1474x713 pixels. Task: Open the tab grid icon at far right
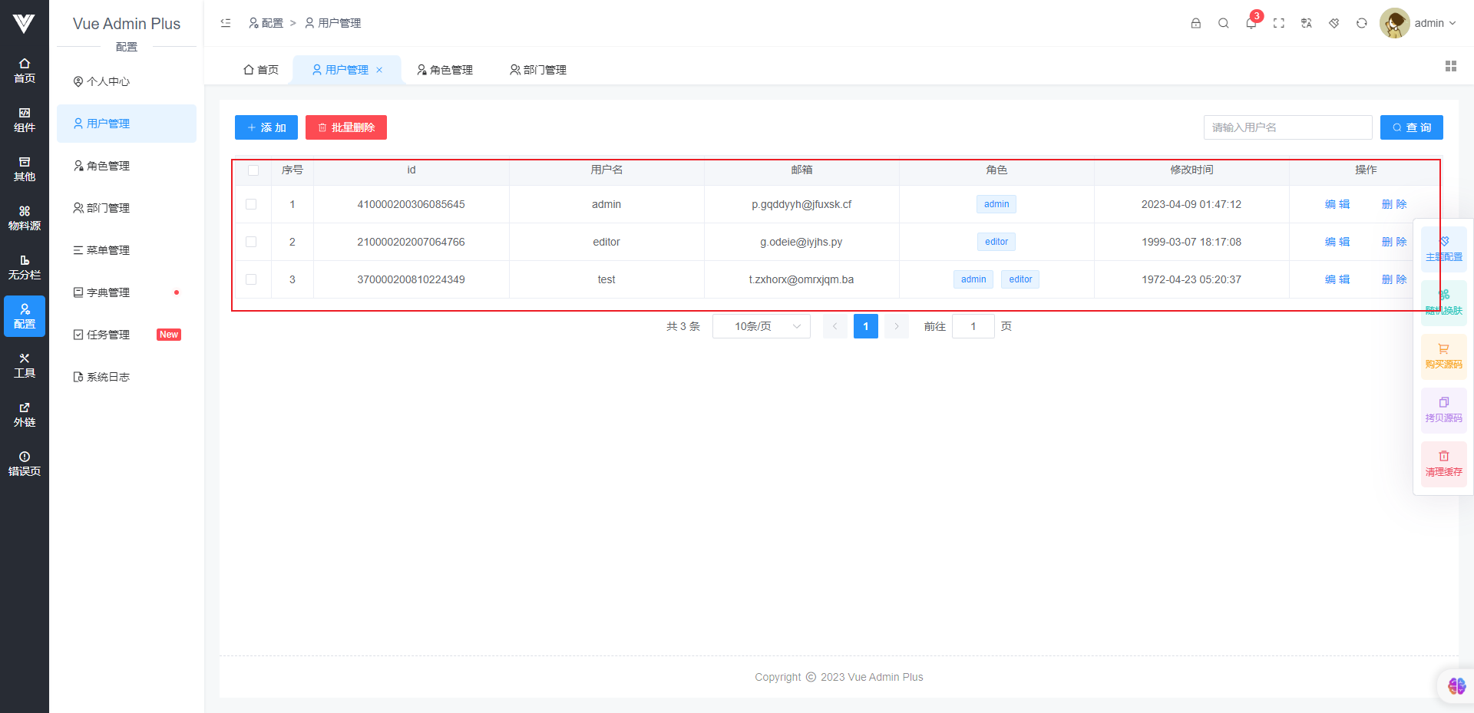pyautogui.click(x=1450, y=67)
